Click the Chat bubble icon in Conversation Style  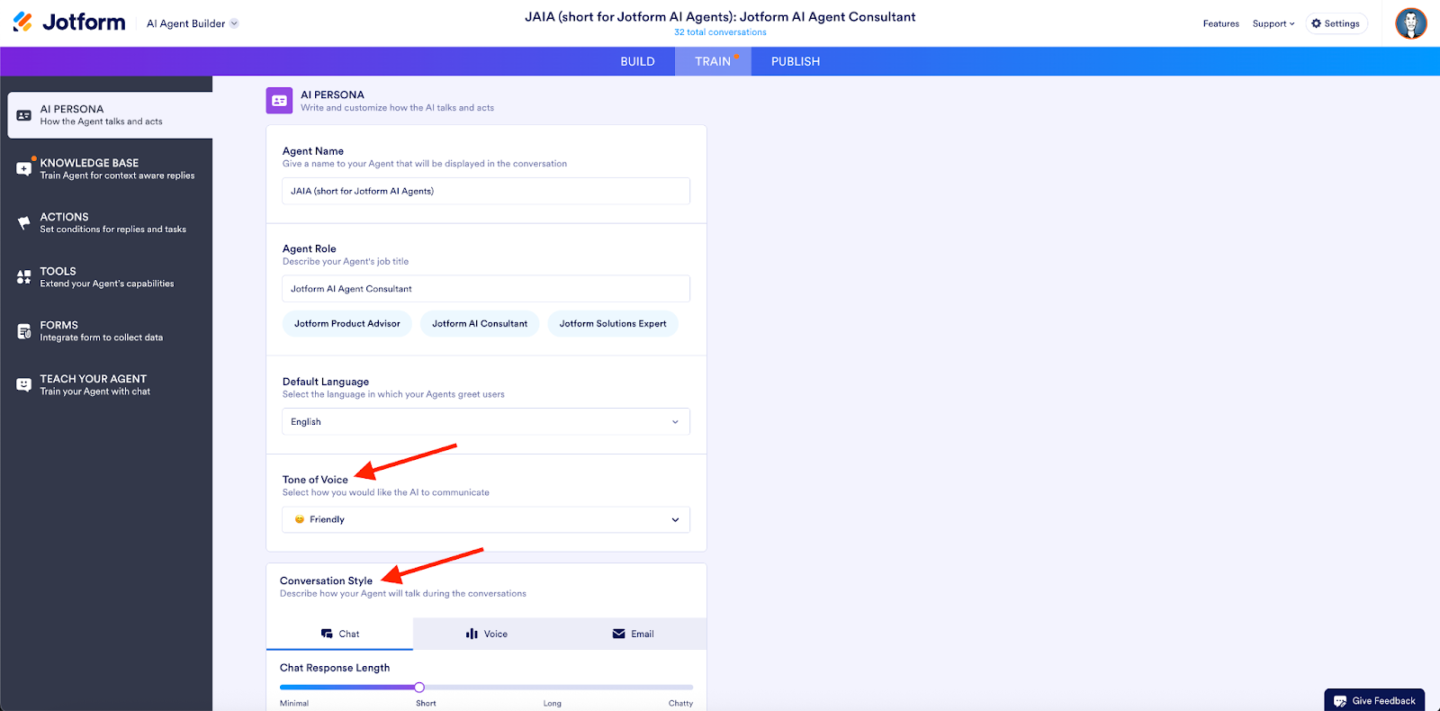(327, 634)
